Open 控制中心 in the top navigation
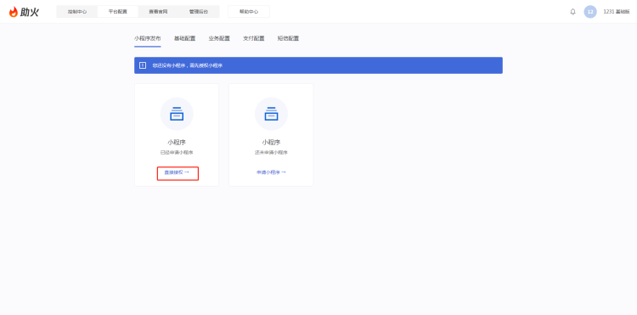Screen dimensions: 637x315 point(77,12)
